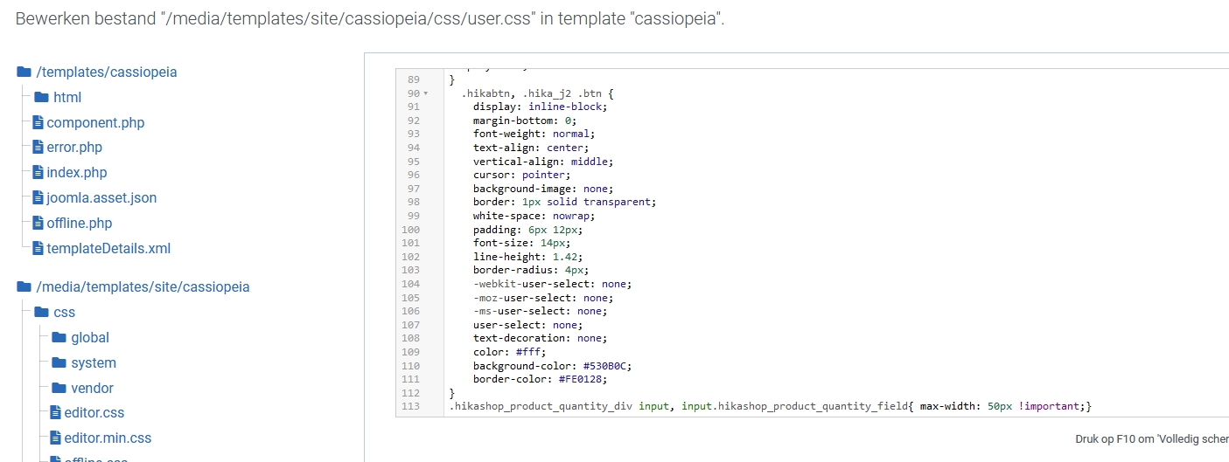
Task: Click the file icon beside offline.php
Action: (x=38, y=223)
